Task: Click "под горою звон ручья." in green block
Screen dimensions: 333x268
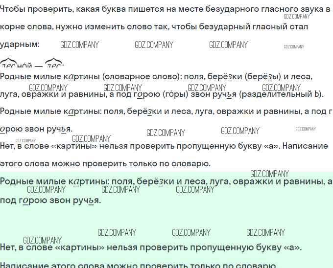Action: point(50,201)
